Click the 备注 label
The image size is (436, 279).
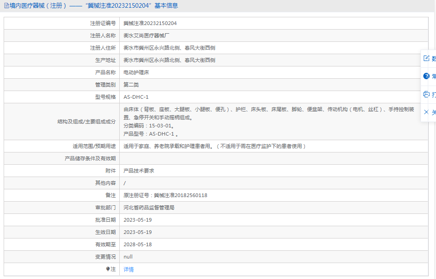(x=111, y=195)
